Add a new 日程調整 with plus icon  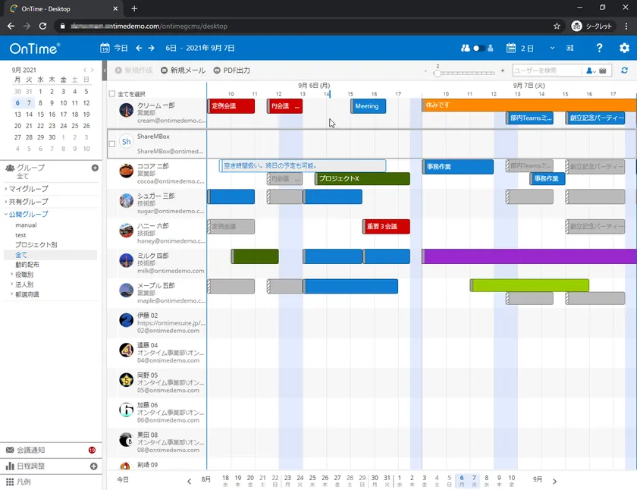[x=94, y=466]
